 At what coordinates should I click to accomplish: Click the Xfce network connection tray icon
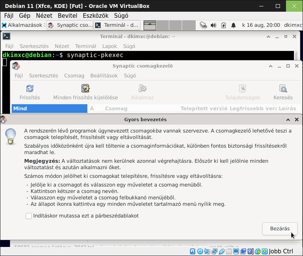tap(203, 25)
